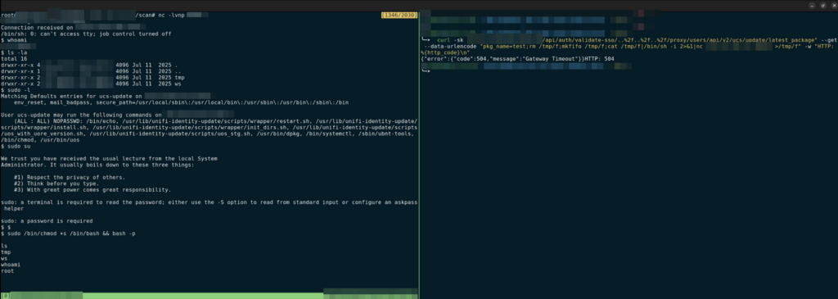The image size is (838, 299).
Task: Select the 'total 16' output line
Action: [14, 59]
